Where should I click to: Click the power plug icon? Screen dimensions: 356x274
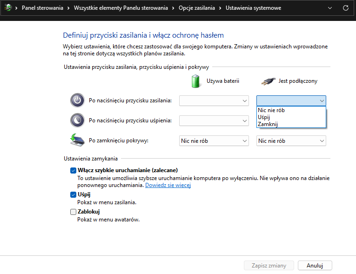point(268,81)
